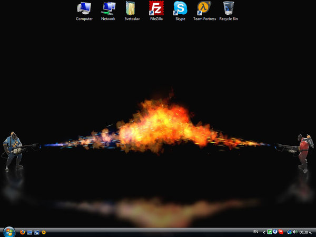Click the green uTorrent tray icon
The width and height of the screenshot is (316, 237).
tap(270, 232)
